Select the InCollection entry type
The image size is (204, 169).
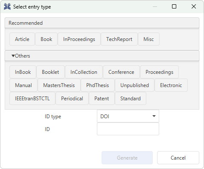click(x=84, y=72)
